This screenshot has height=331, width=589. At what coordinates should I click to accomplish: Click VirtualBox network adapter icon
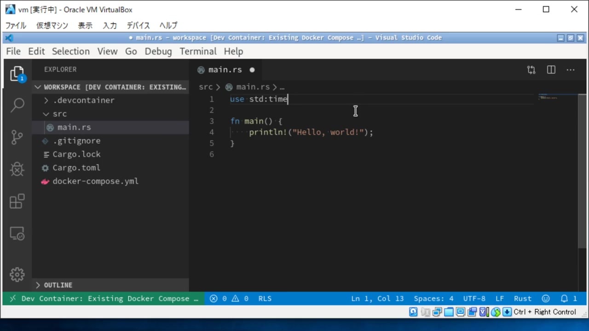(x=437, y=312)
